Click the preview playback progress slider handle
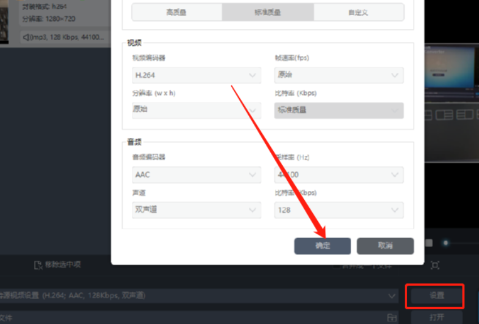The width and height of the screenshot is (479, 324). pos(446,243)
